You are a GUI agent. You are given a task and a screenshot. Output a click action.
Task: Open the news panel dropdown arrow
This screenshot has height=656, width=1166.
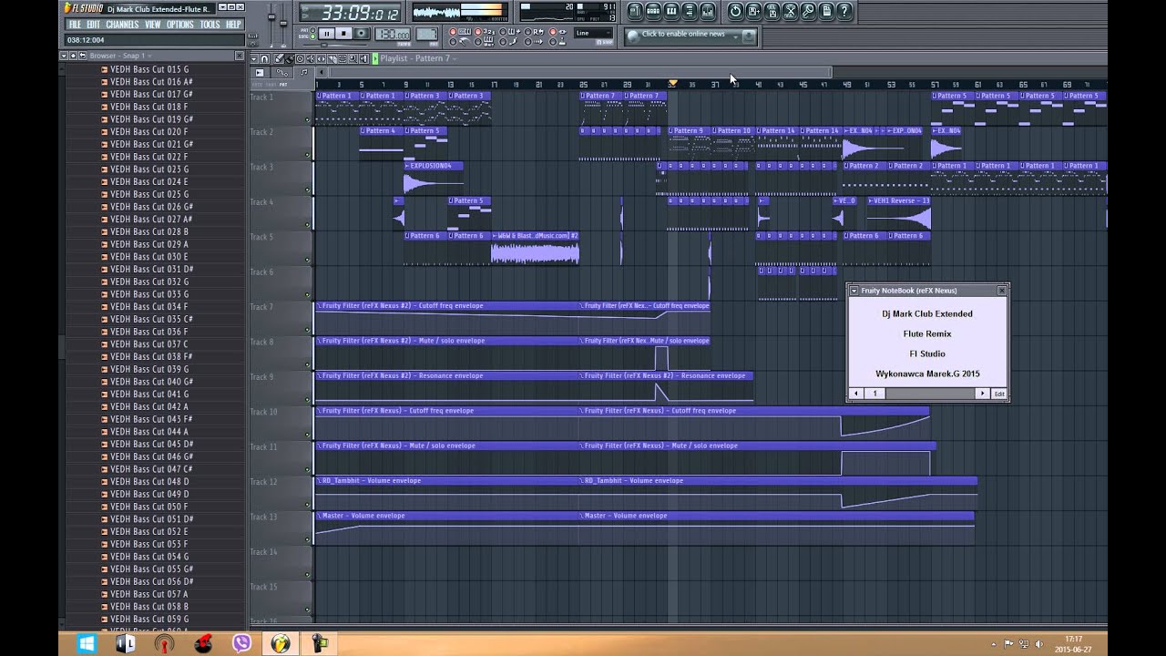click(x=736, y=37)
